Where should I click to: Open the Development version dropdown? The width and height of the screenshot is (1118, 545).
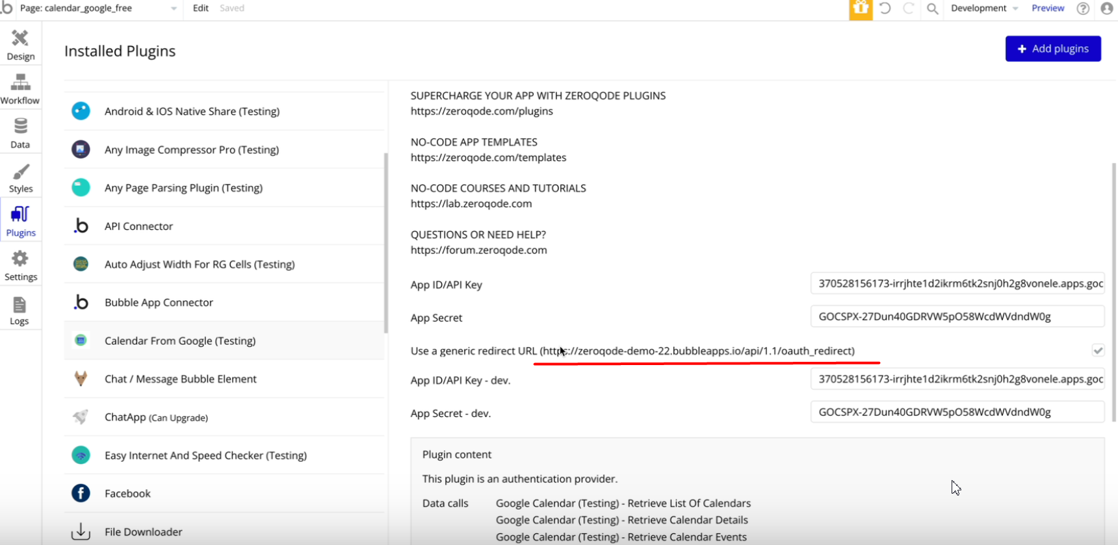[984, 8]
